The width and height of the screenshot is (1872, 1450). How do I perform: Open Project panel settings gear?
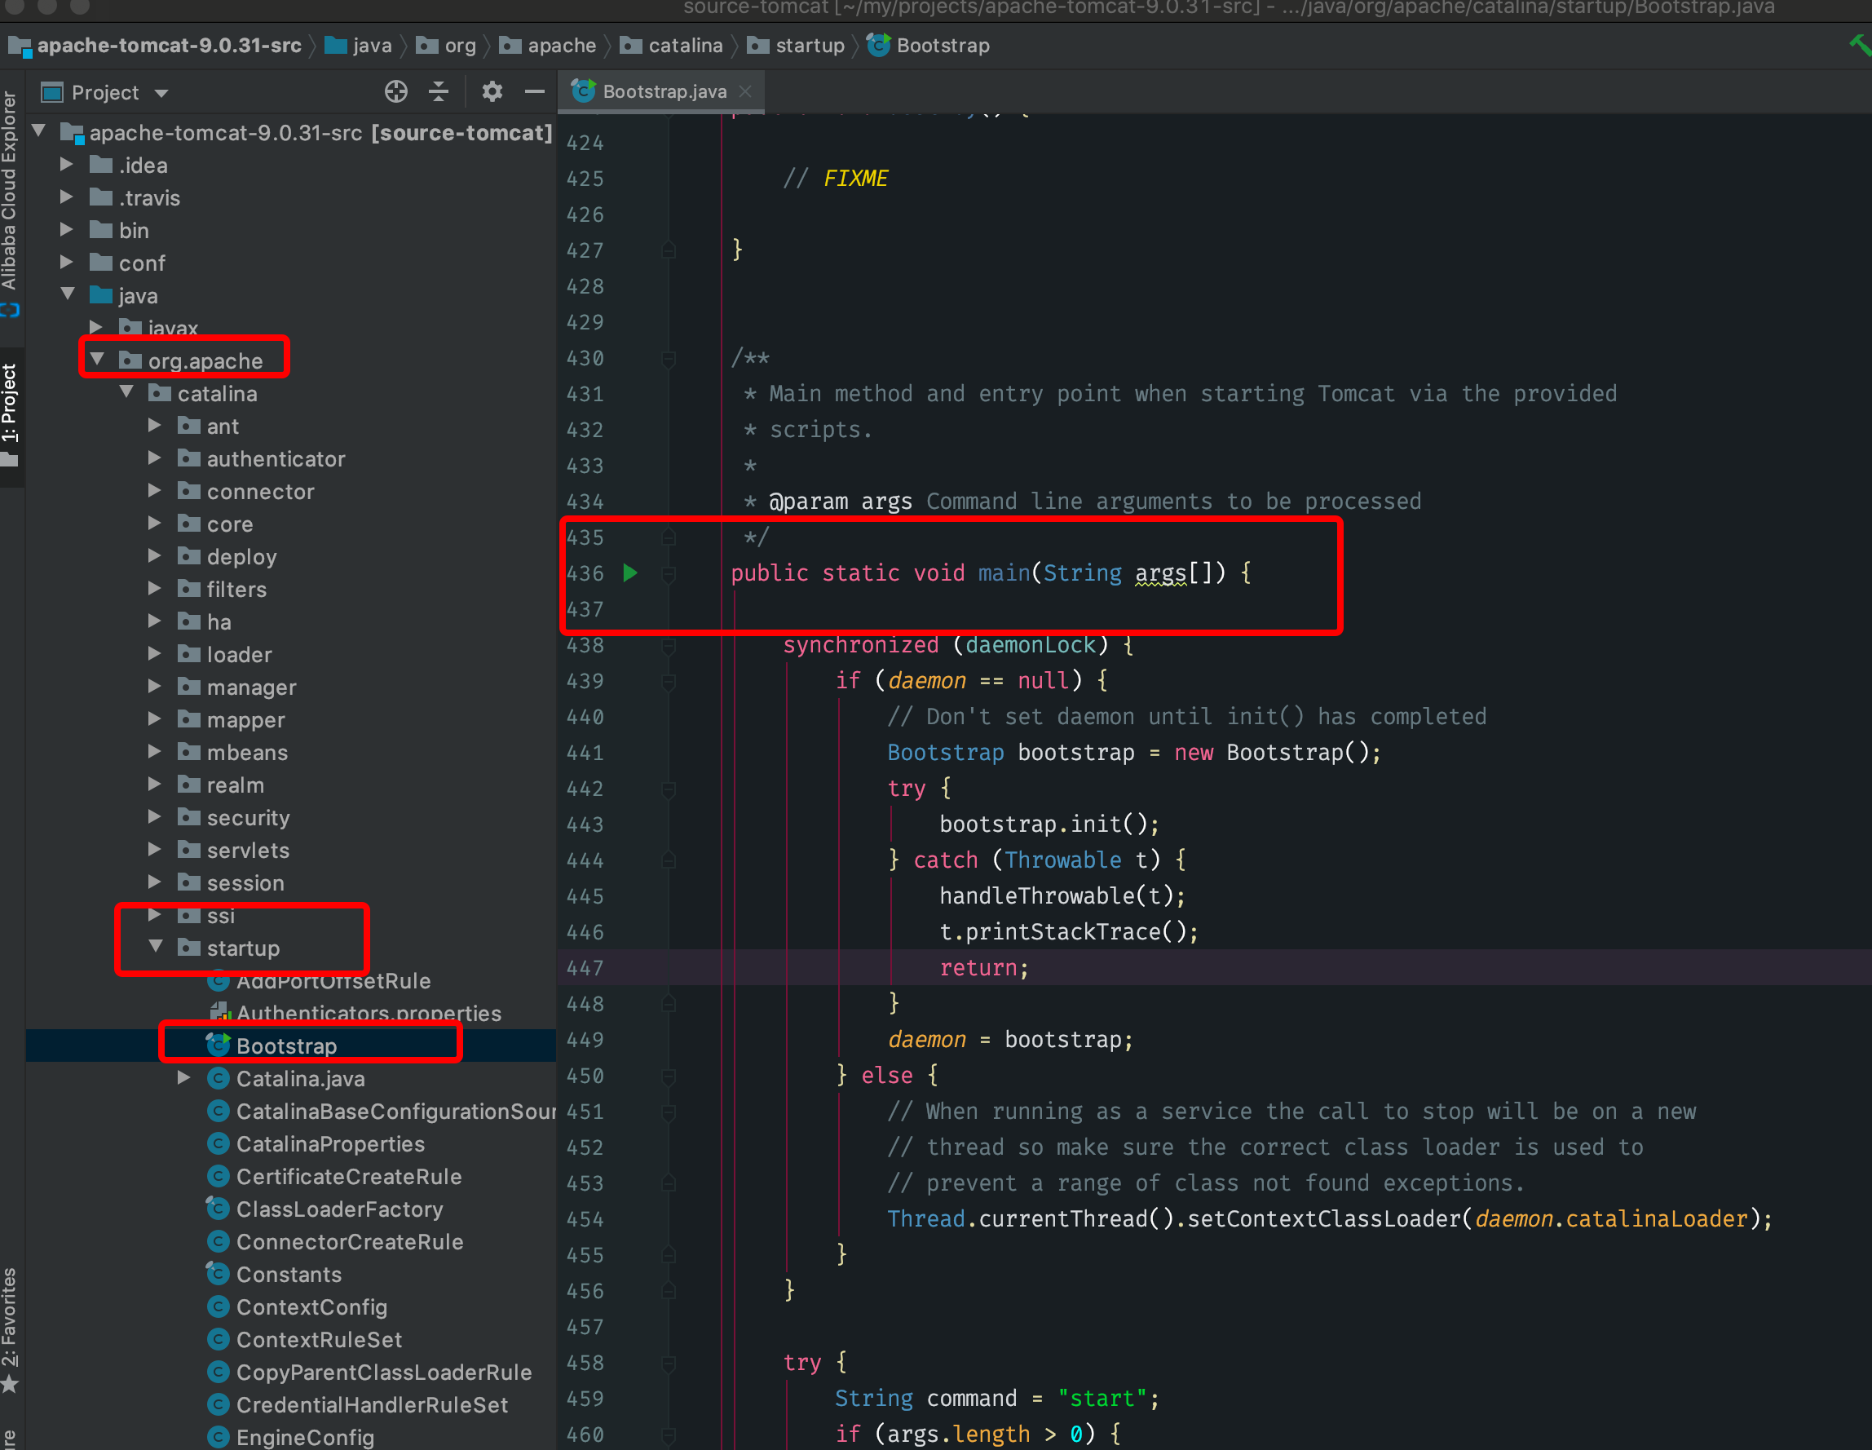[491, 91]
